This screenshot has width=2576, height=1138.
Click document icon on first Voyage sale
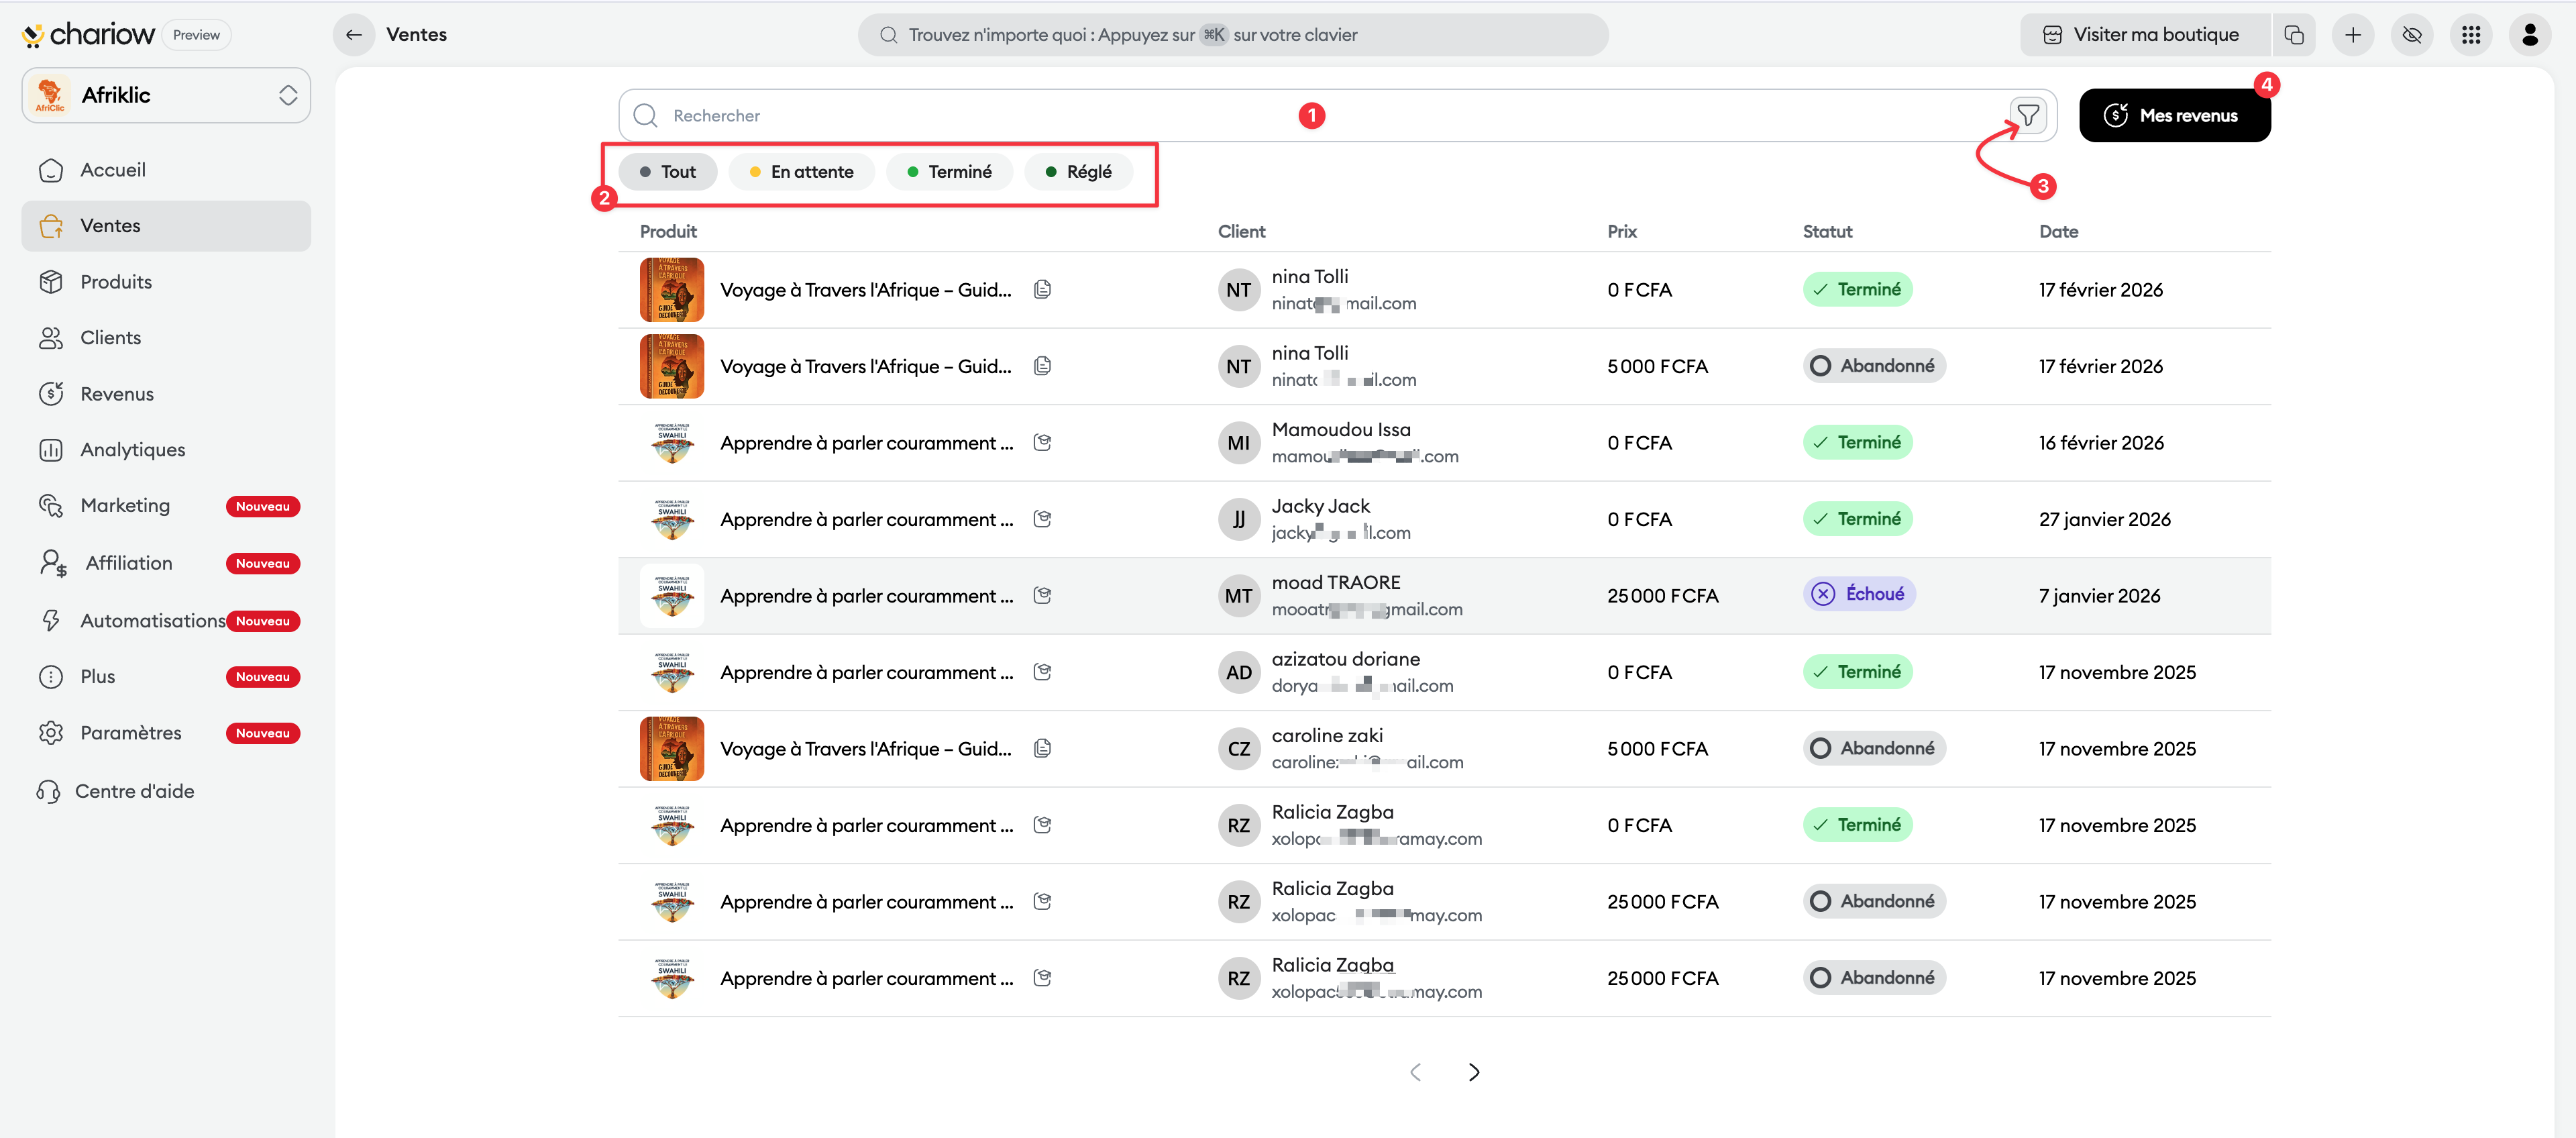[1042, 289]
